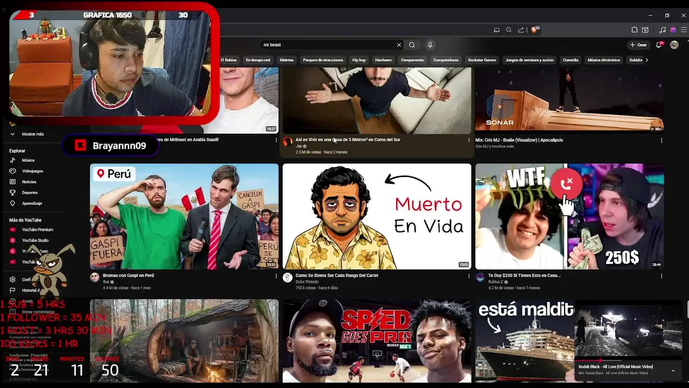Open YouTube Studio in the sidebar
689x388 pixels.
[x=32, y=240]
